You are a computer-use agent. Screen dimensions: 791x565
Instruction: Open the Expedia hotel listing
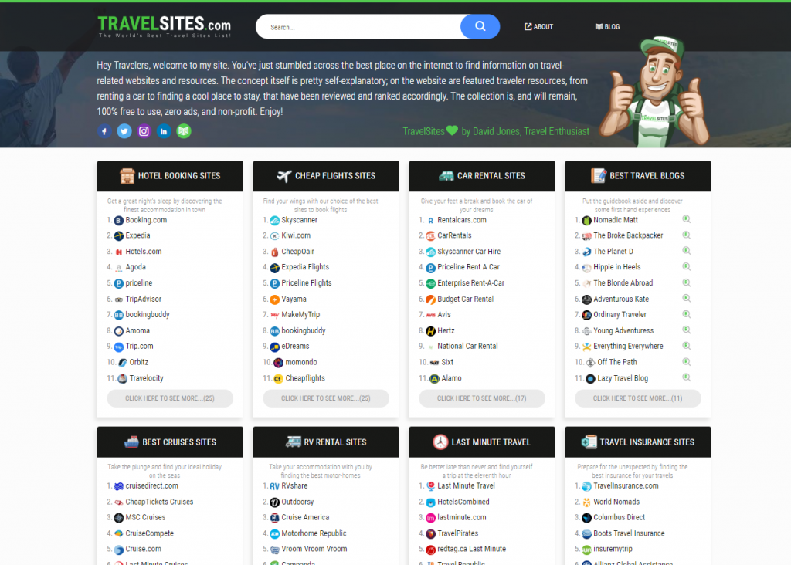(137, 235)
